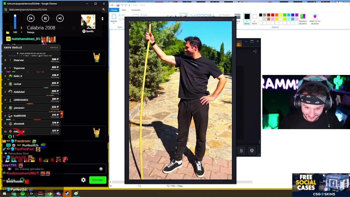Screen dimensions: 350x197
Task: Close the photo viewer overlay
Action: click(x=233, y=19)
